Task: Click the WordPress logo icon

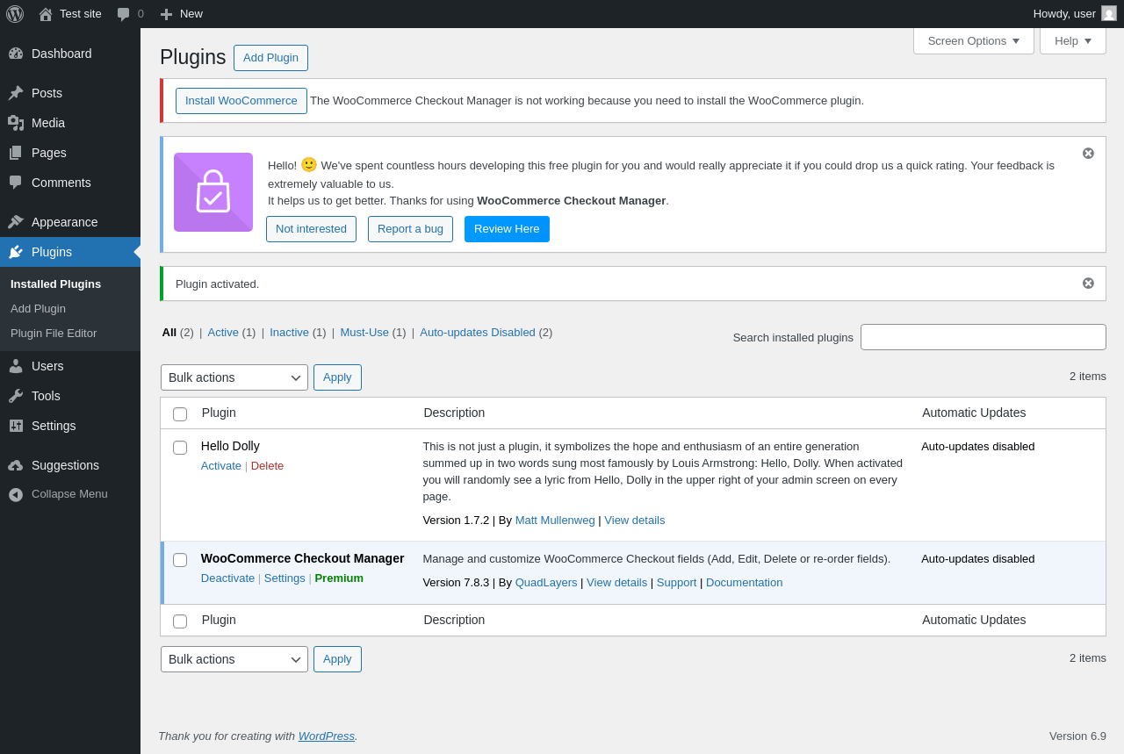Action: click(x=15, y=14)
